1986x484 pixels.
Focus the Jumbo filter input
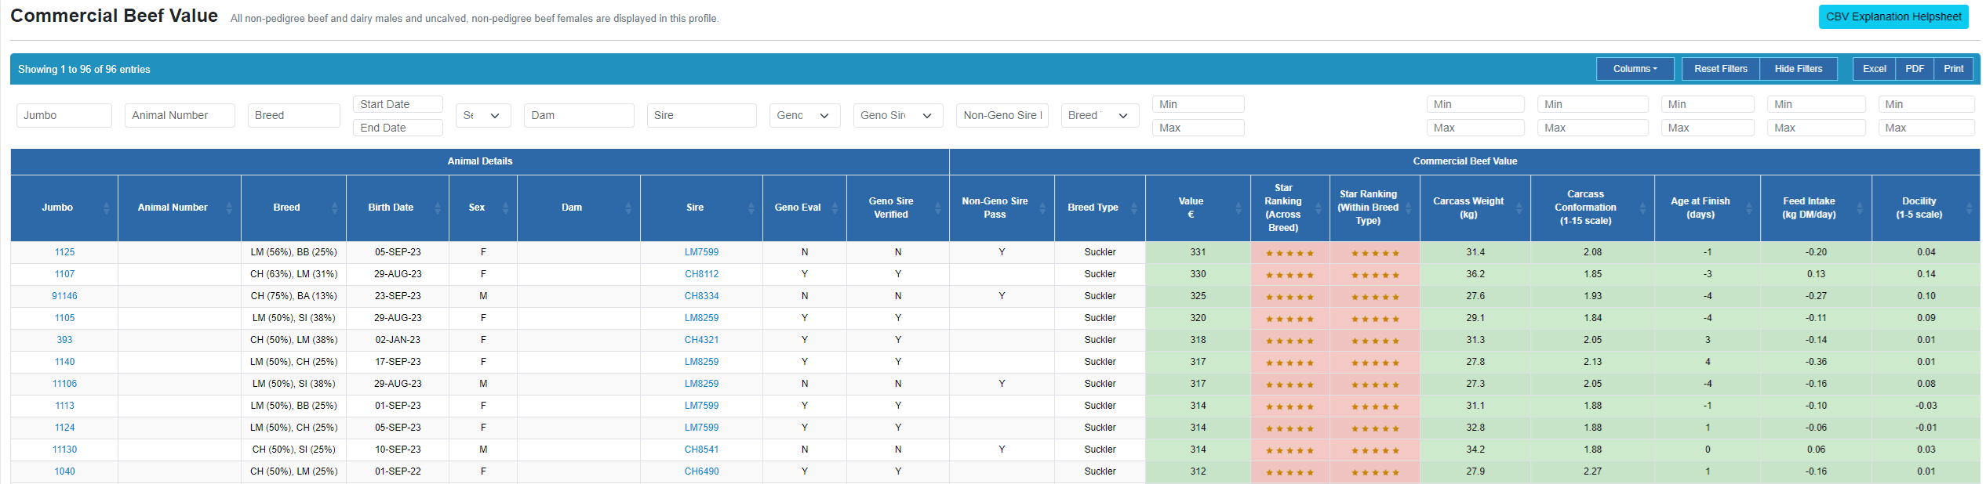(x=64, y=115)
